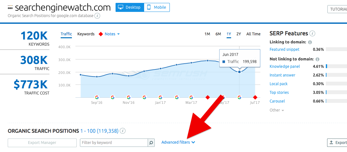This screenshot has width=347, height=152.
Task: Open info icon beside google.com database
Action: 97,16
